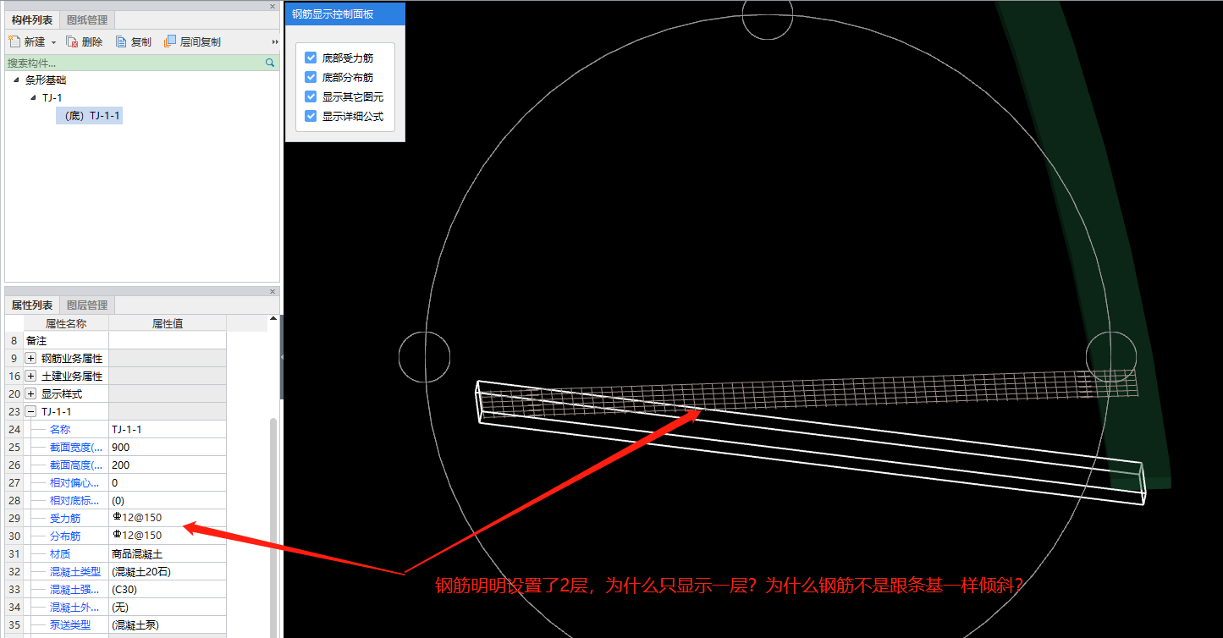Collapse the TJ-1 tree node

point(33,97)
